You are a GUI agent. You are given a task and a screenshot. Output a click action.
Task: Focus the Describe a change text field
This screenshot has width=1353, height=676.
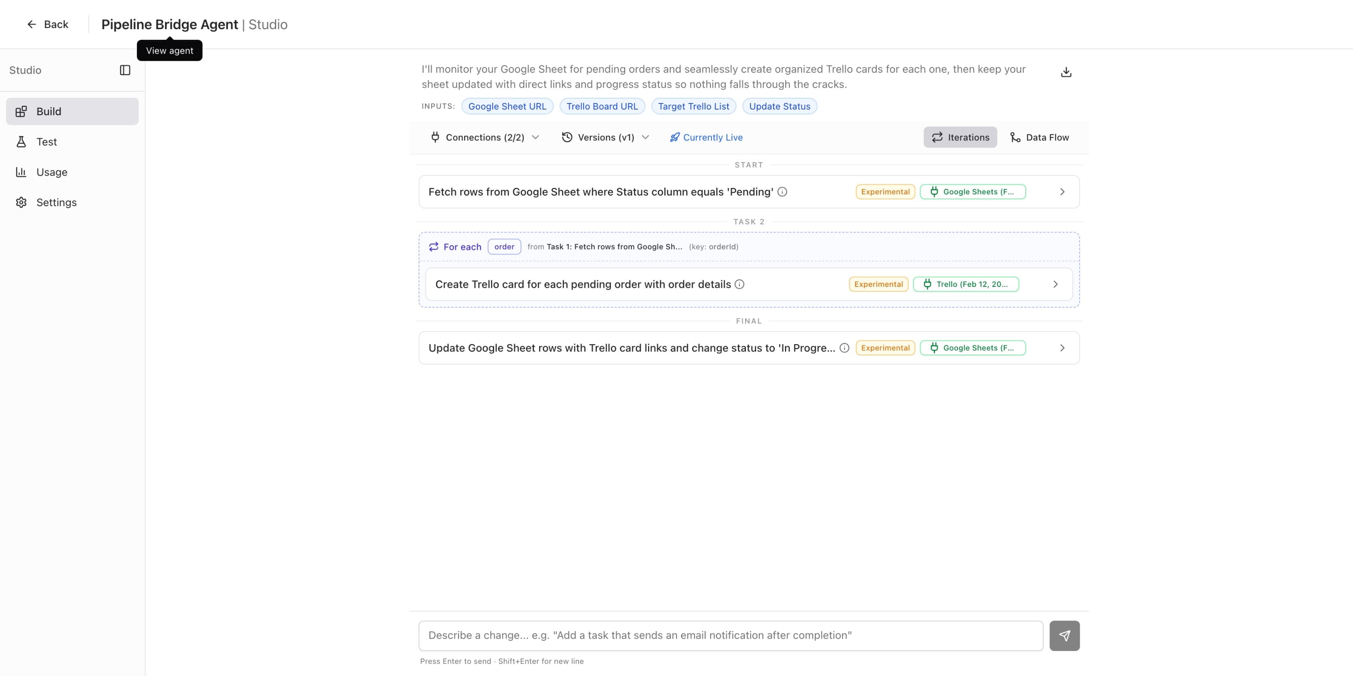coord(730,635)
